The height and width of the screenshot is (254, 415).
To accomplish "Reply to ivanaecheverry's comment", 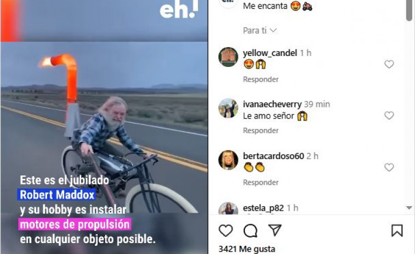I will coord(261,131).
